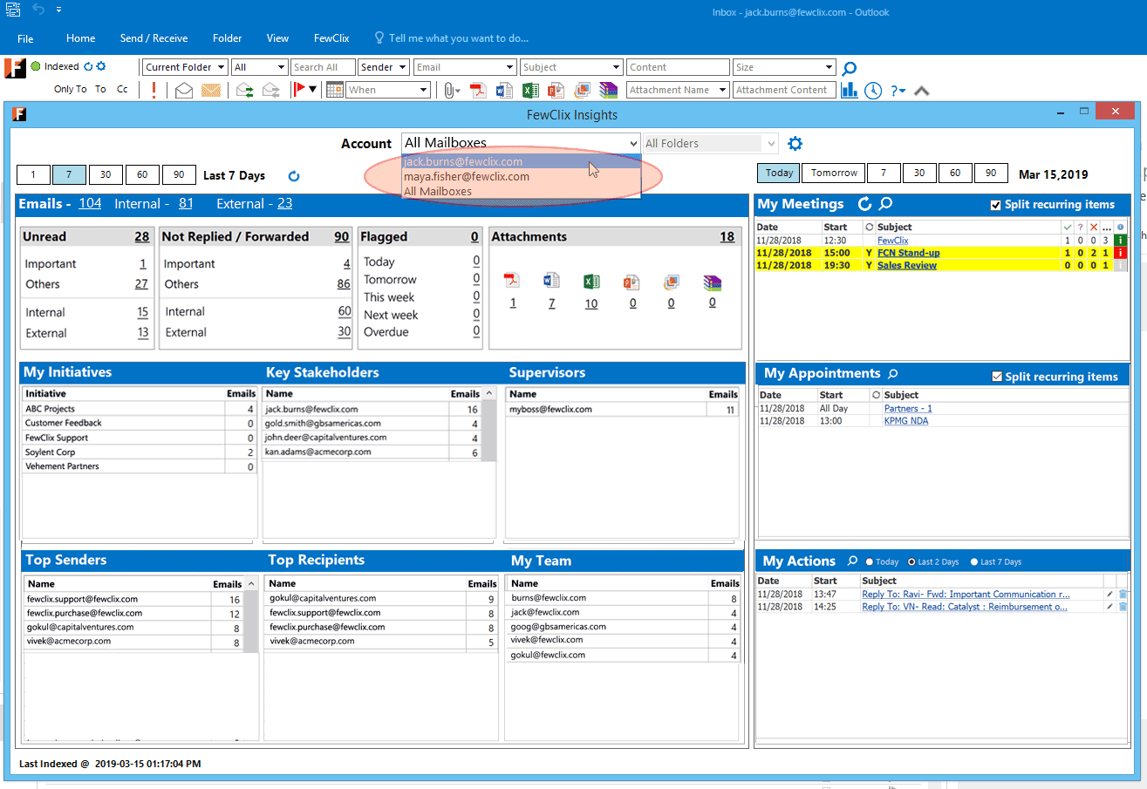The image size is (1147, 789).
Task: Switch to the View ribbon tab
Action: tap(277, 38)
